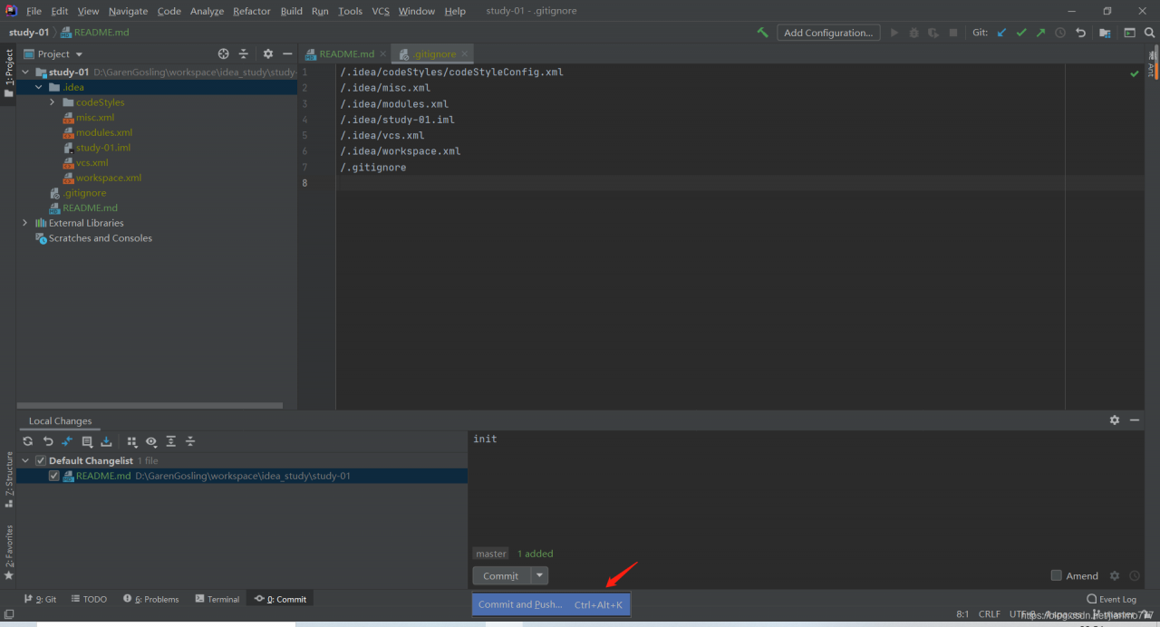Expand the codeStyles folder
1160x627 pixels.
pyautogui.click(x=53, y=102)
